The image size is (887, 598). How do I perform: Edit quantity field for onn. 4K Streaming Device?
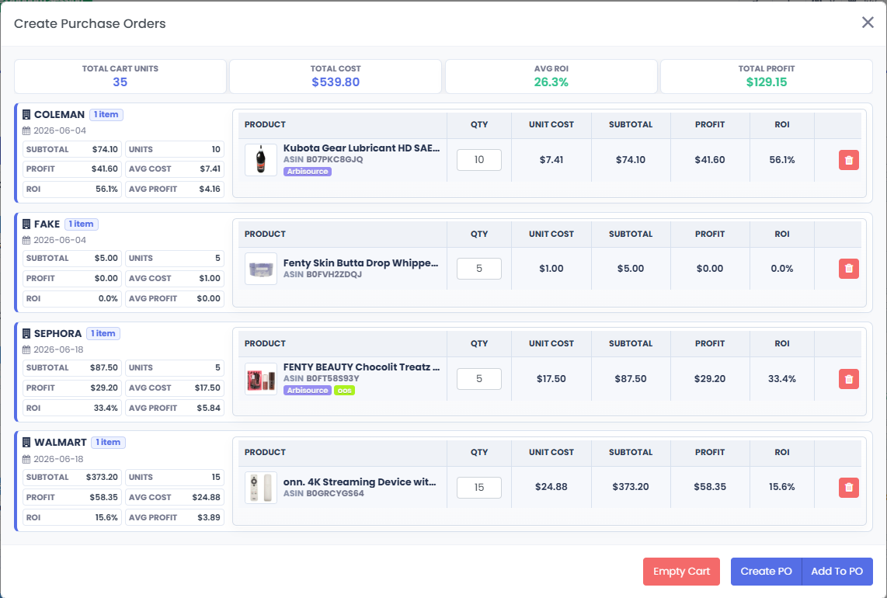coord(478,487)
